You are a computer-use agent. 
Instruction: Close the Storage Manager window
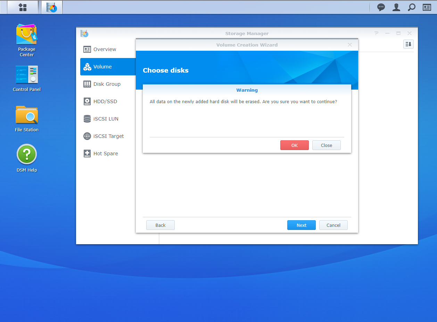point(410,33)
